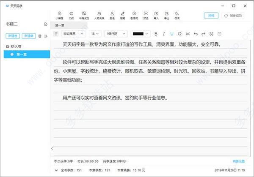Click the 同步成功 sync button

tap(233, 16)
